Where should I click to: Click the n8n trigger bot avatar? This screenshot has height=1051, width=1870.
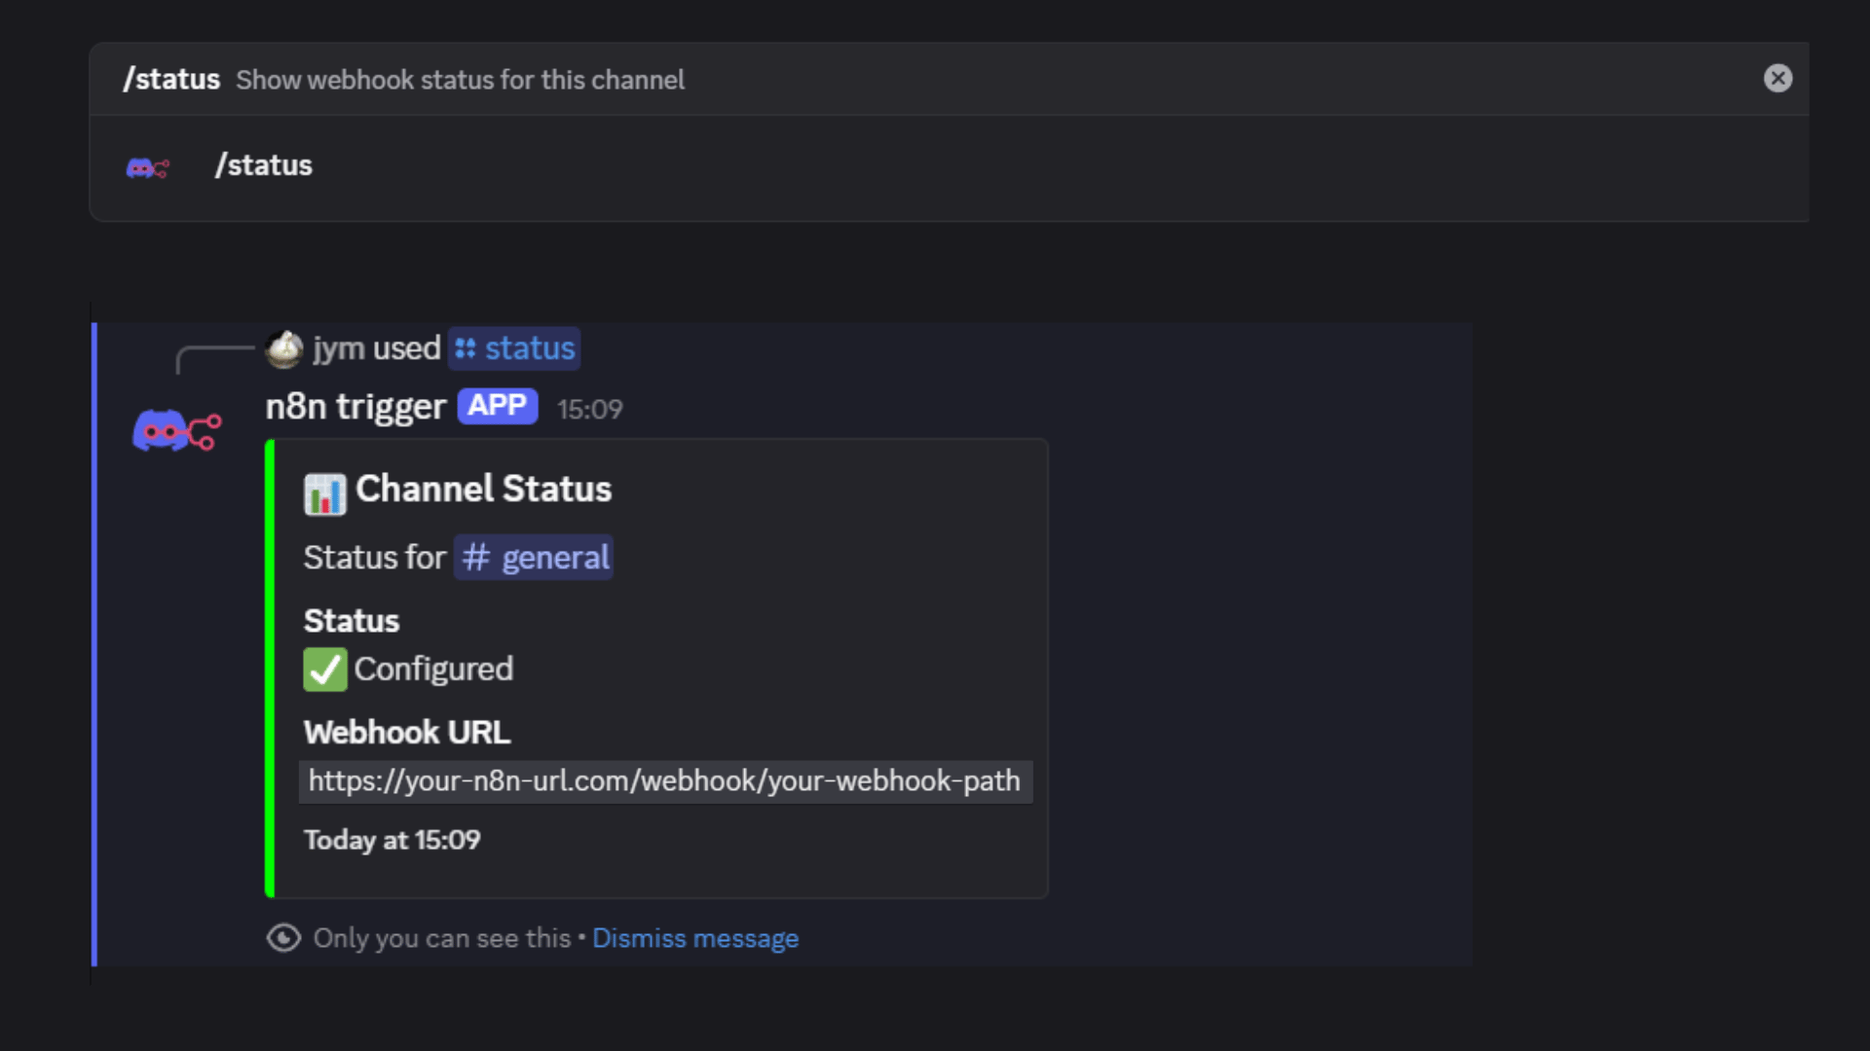tap(176, 430)
